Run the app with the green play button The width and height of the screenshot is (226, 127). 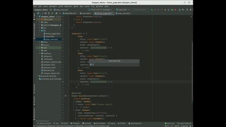tap(152, 10)
